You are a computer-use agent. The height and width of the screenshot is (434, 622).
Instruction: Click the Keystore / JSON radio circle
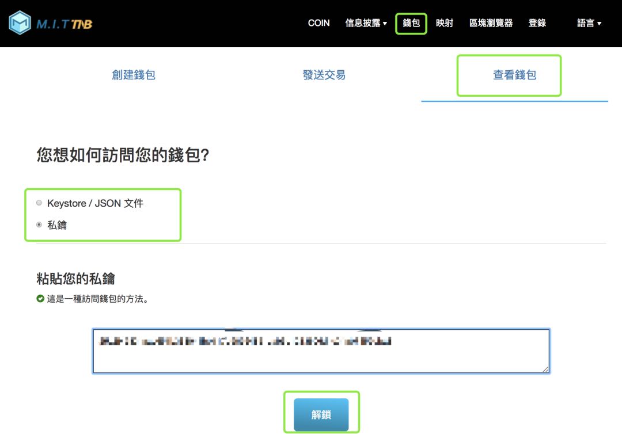[x=39, y=203]
